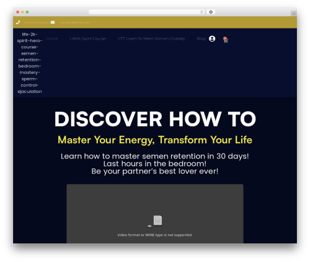Click 'Be your partner's best lover ever!' text
The width and height of the screenshot is (310, 262).
click(155, 171)
